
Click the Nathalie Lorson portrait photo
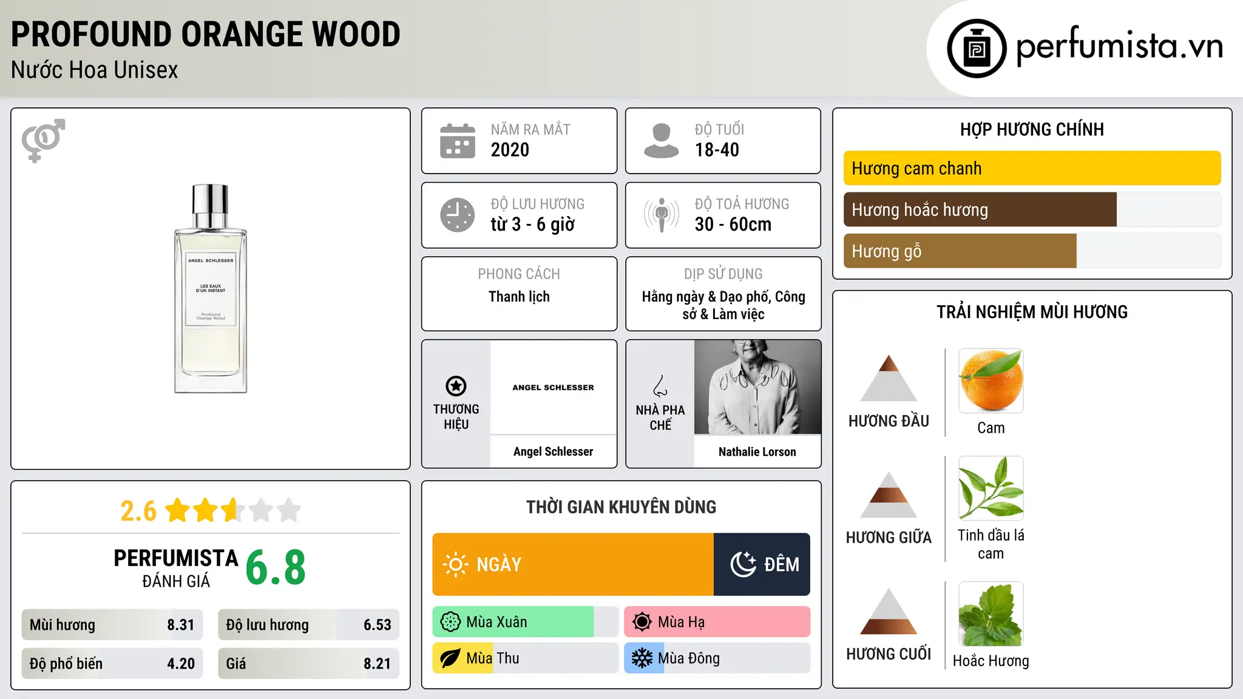pyautogui.click(x=757, y=387)
